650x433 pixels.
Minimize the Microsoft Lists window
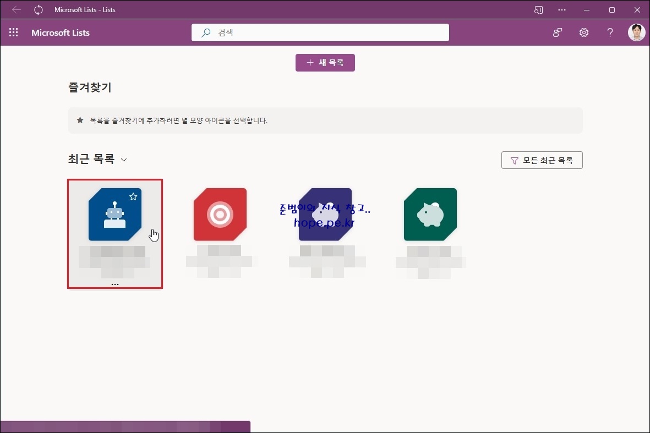[587, 10]
